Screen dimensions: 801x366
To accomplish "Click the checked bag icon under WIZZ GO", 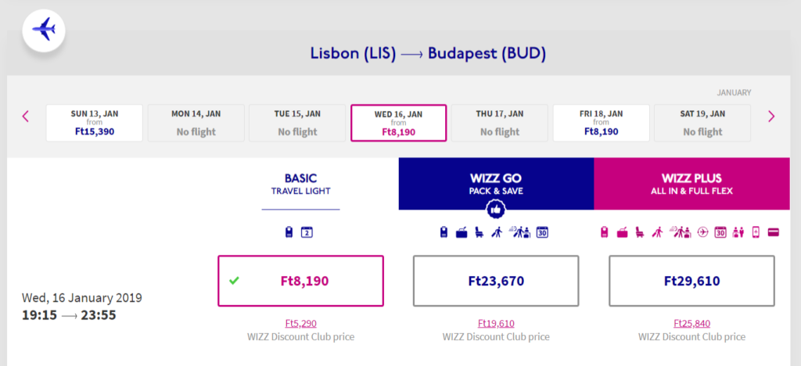I will click(462, 232).
